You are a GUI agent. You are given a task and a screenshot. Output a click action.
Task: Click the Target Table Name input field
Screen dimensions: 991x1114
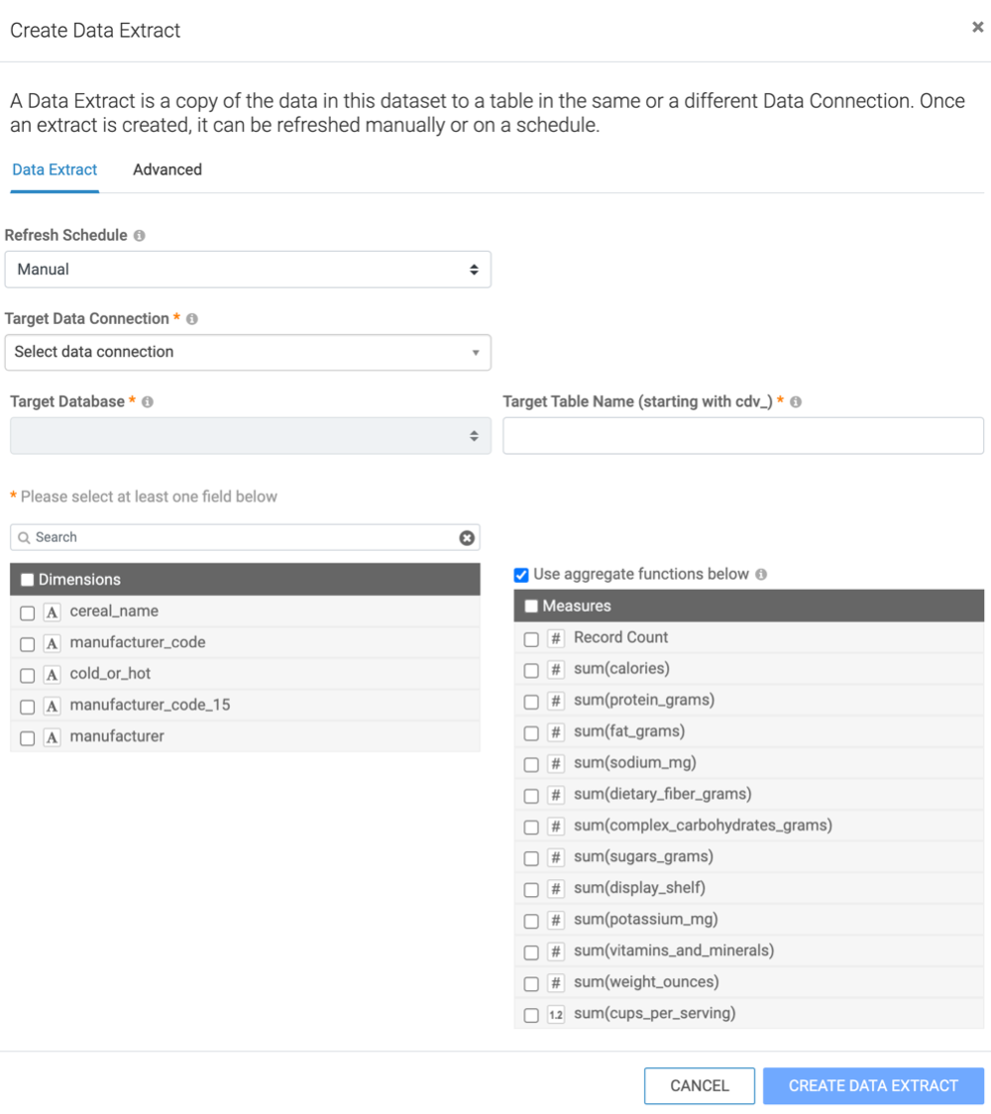[x=743, y=436]
